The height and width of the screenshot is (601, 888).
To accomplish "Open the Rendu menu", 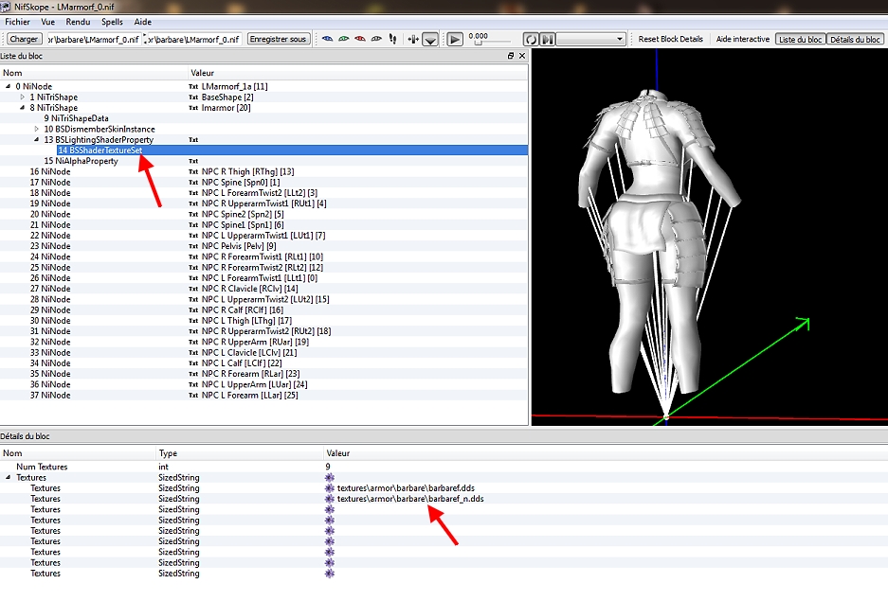I will click(79, 21).
